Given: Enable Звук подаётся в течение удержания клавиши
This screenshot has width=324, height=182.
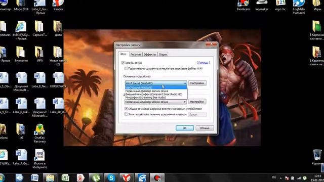Looking at the screenshot, I should pyautogui.click(x=126, y=114).
